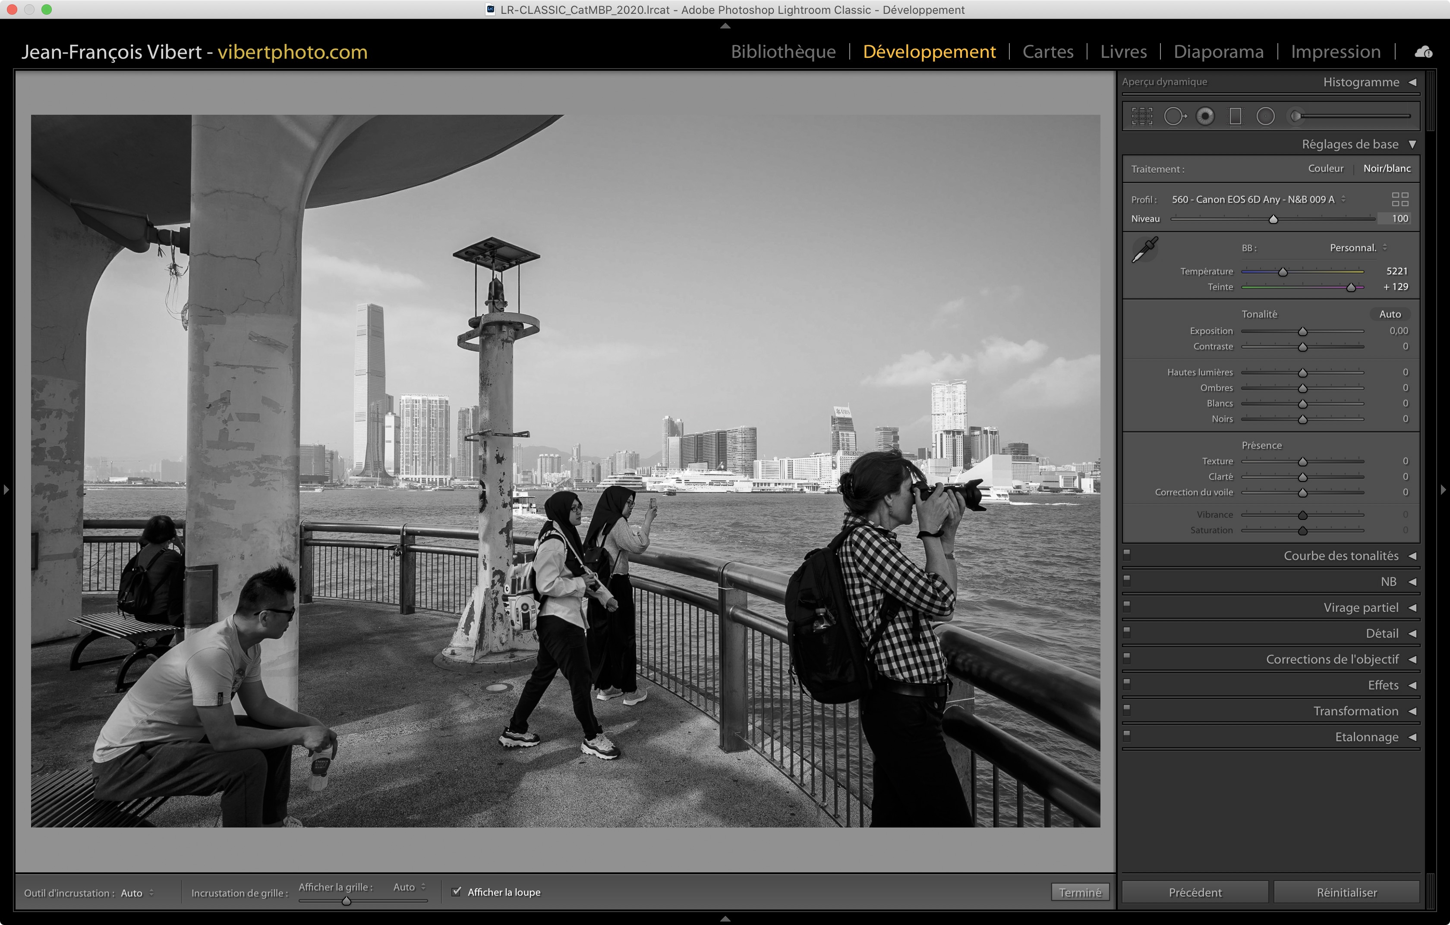This screenshot has width=1450, height=925.
Task: Open the Impression module
Action: tap(1335, 52)
